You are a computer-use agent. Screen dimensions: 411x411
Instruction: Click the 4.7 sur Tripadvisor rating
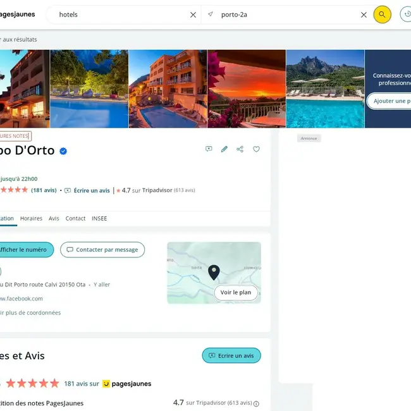[x=156, y=190]
